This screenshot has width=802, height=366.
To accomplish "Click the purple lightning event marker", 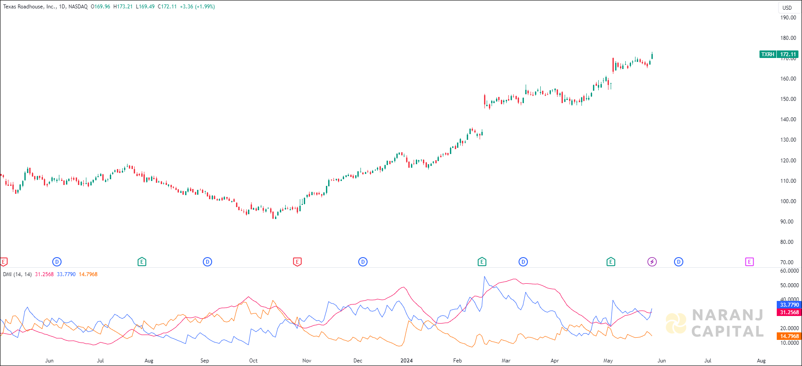I will [652, 262].
